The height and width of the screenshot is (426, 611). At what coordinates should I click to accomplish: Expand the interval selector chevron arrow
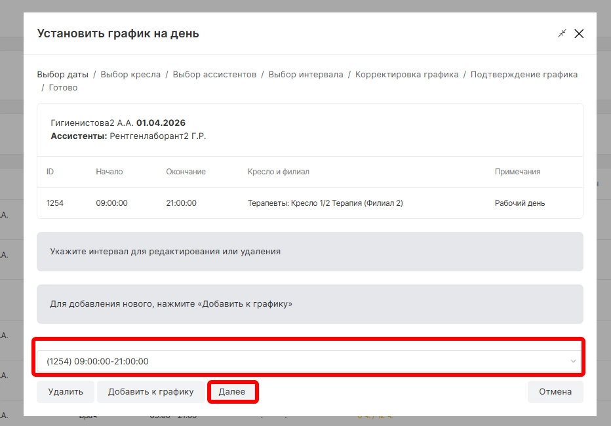(x=573, y=361)
